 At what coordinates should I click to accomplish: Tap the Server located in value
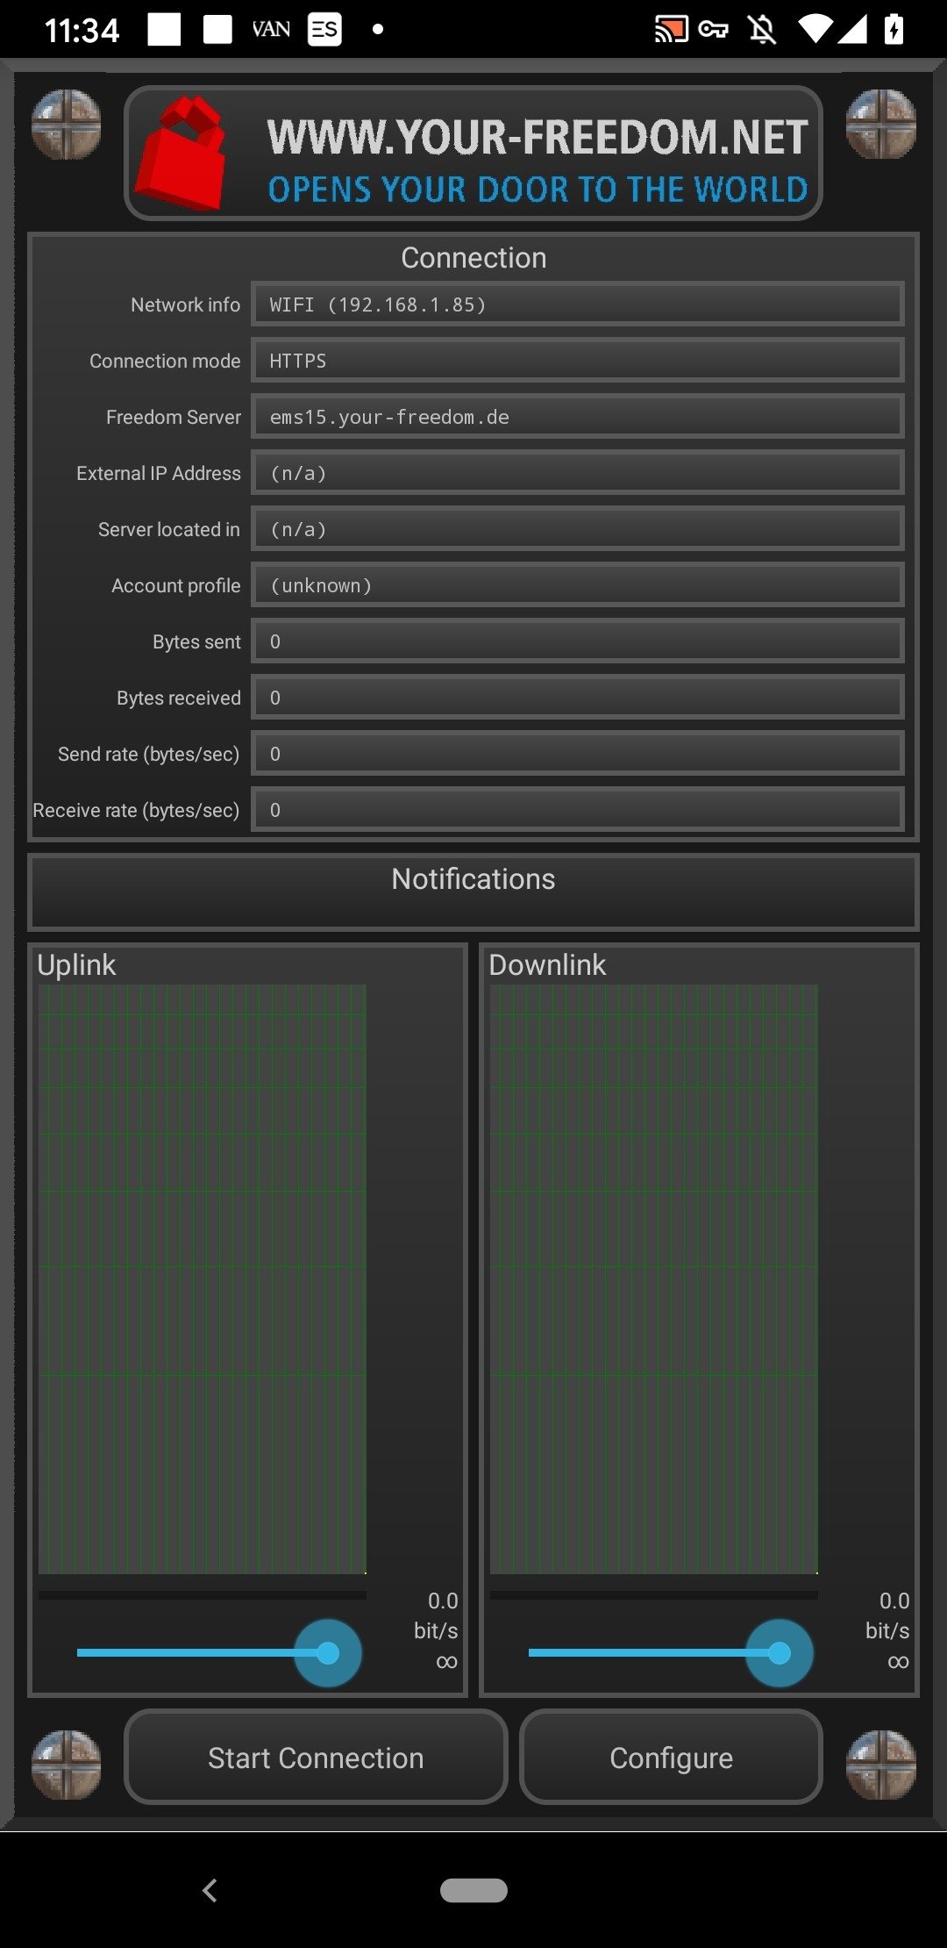point(578,529)
